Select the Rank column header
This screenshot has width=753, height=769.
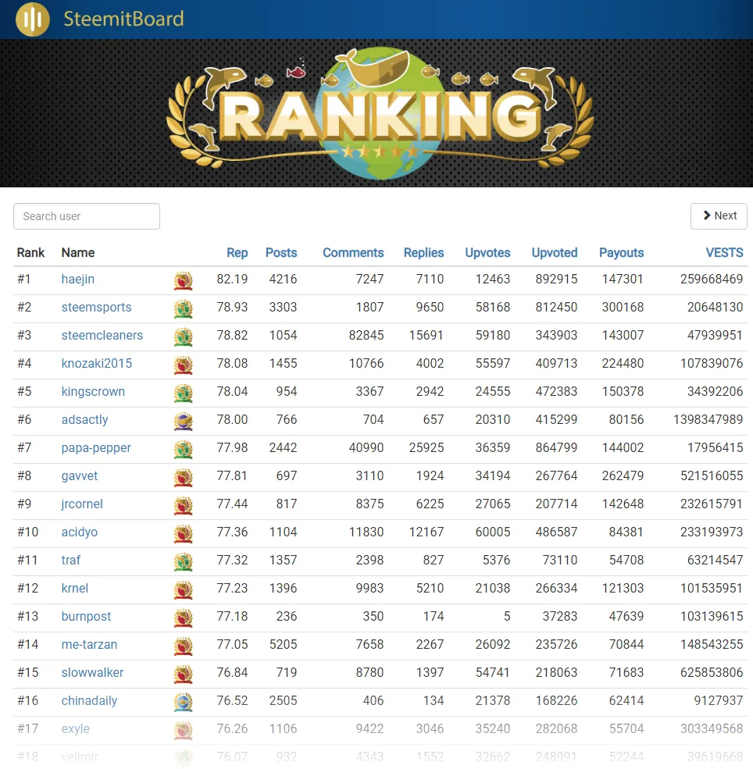(x=30, y=253)
